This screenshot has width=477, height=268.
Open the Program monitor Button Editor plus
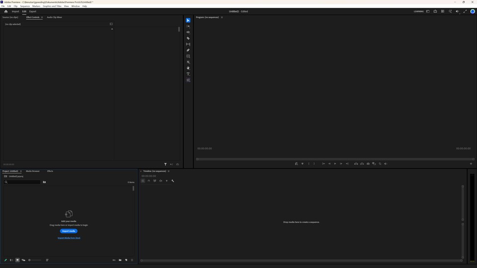click(x=471, y=164)
